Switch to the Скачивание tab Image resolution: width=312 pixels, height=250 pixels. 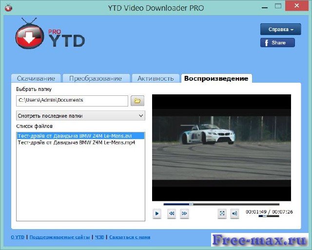click(36, 78)
